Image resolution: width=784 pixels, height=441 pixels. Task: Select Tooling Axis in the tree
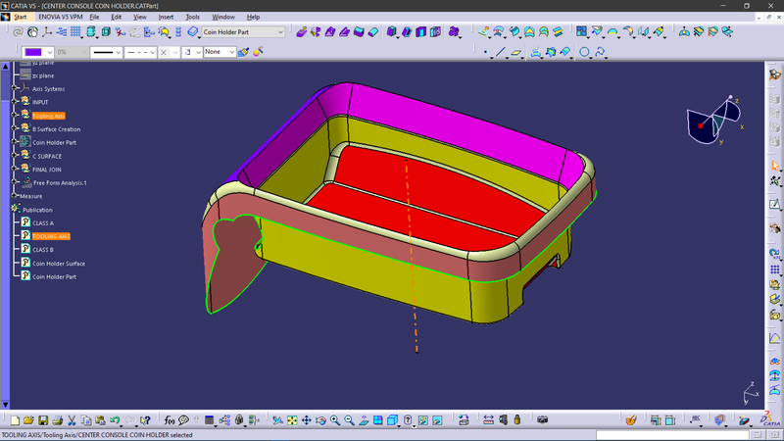pyautogui.click(x=48, y=116)
